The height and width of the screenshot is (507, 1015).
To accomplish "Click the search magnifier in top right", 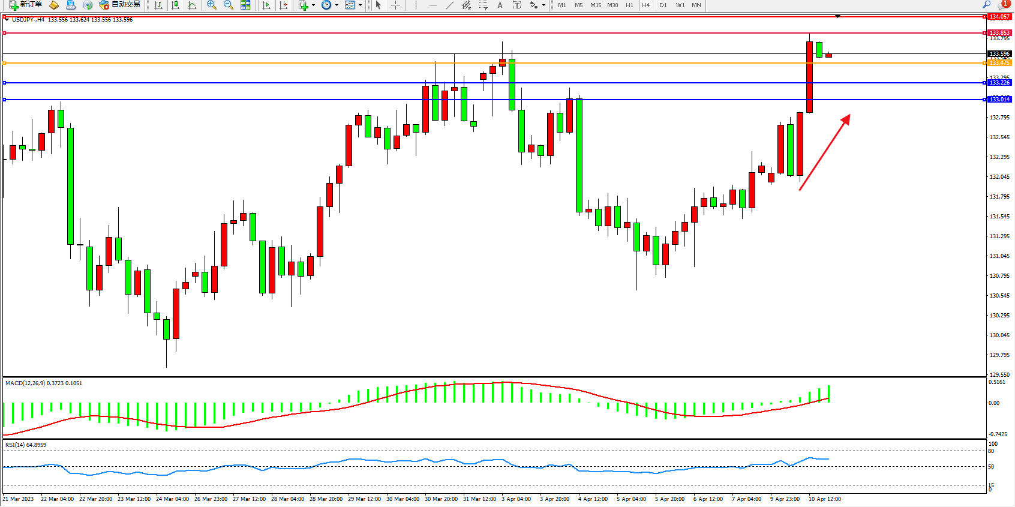I will point(986,5).
